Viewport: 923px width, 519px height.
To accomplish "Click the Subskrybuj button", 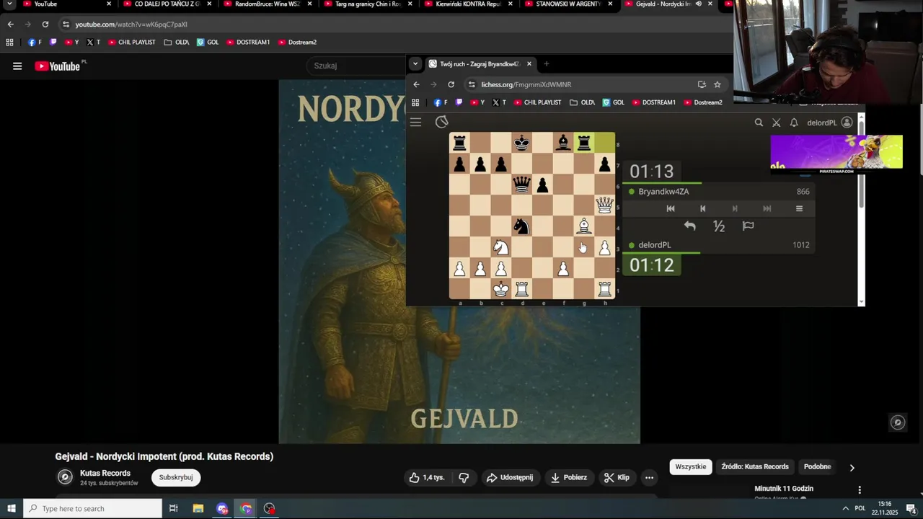I will (176, 477).
